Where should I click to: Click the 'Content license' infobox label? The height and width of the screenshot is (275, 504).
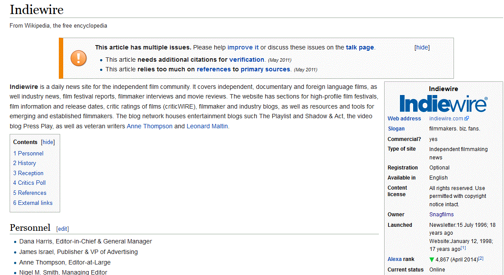397,191
